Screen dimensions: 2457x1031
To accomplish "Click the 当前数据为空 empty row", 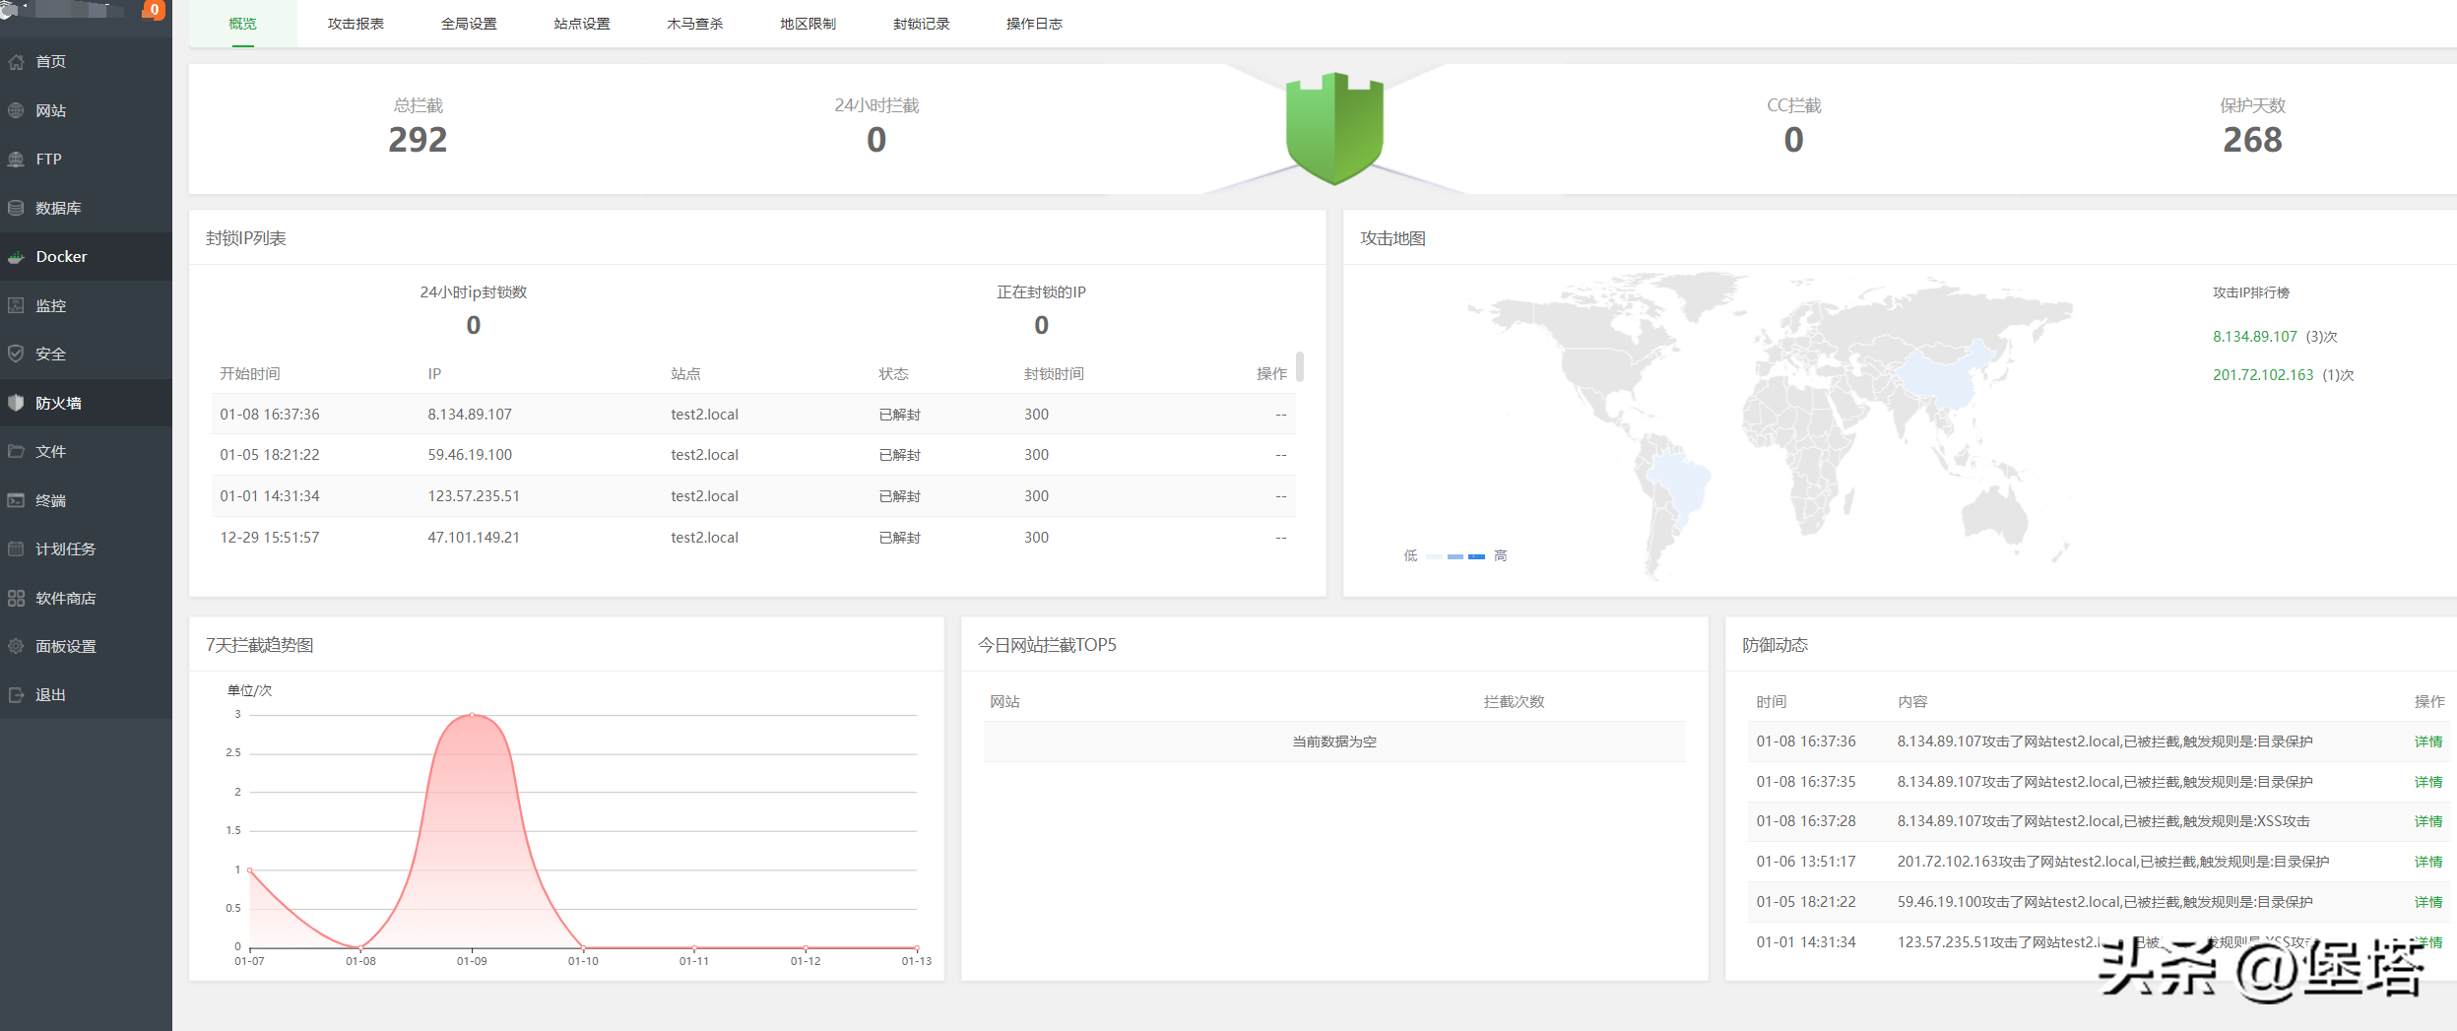I will pos(1334,741).
